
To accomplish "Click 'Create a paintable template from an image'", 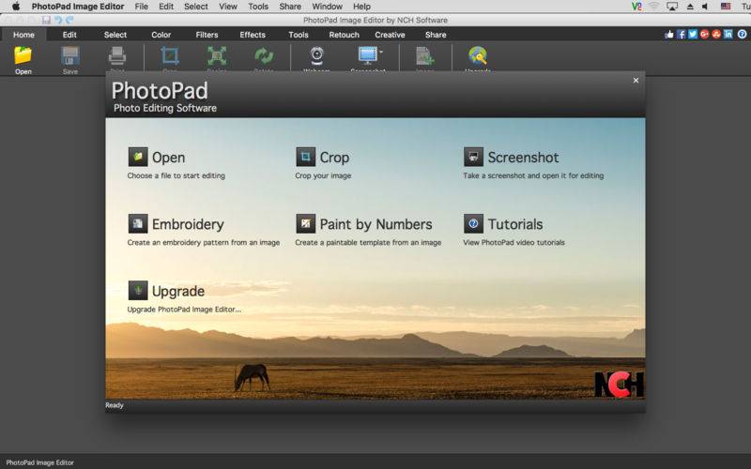I will click(x=368, y=243).
